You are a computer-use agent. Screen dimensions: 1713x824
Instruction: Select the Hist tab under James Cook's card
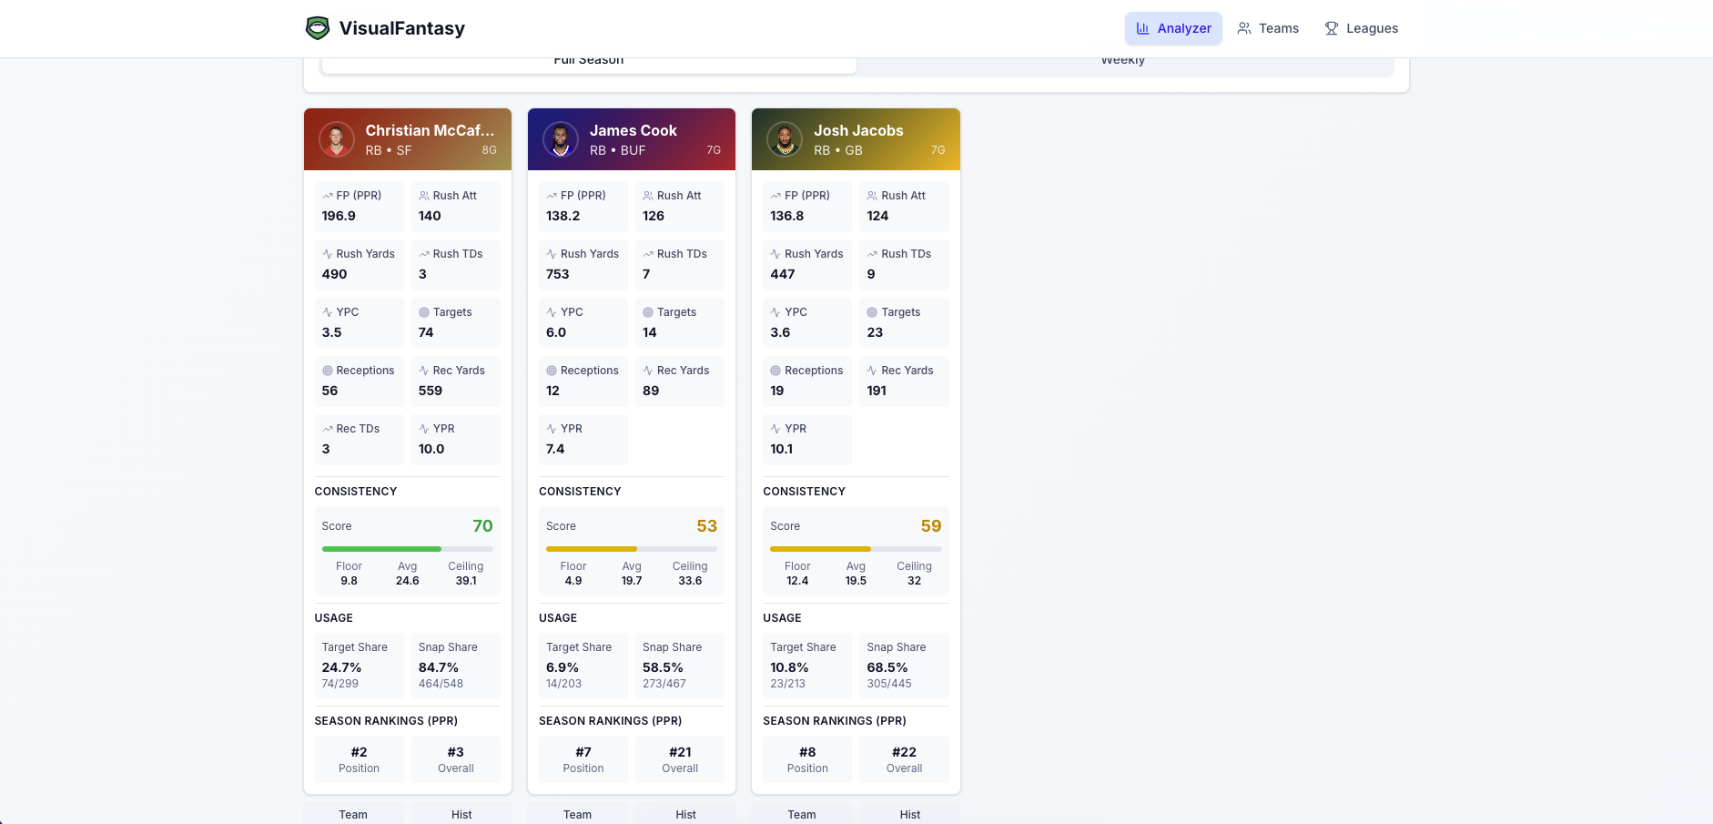(x=685, y=814)
